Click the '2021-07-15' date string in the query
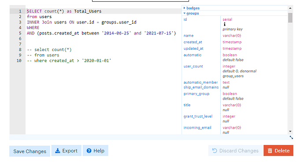The width and height of the screenshot is (304, 162). coord(159,33)
